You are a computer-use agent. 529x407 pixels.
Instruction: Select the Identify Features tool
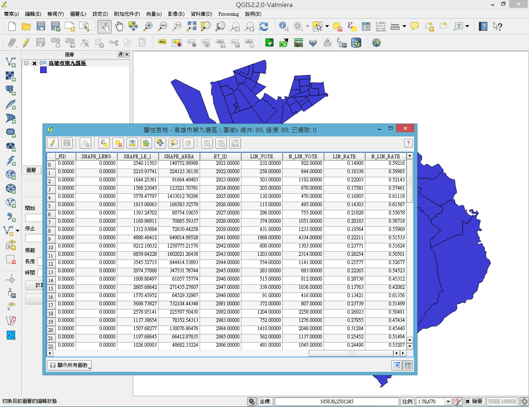[284, 27]
